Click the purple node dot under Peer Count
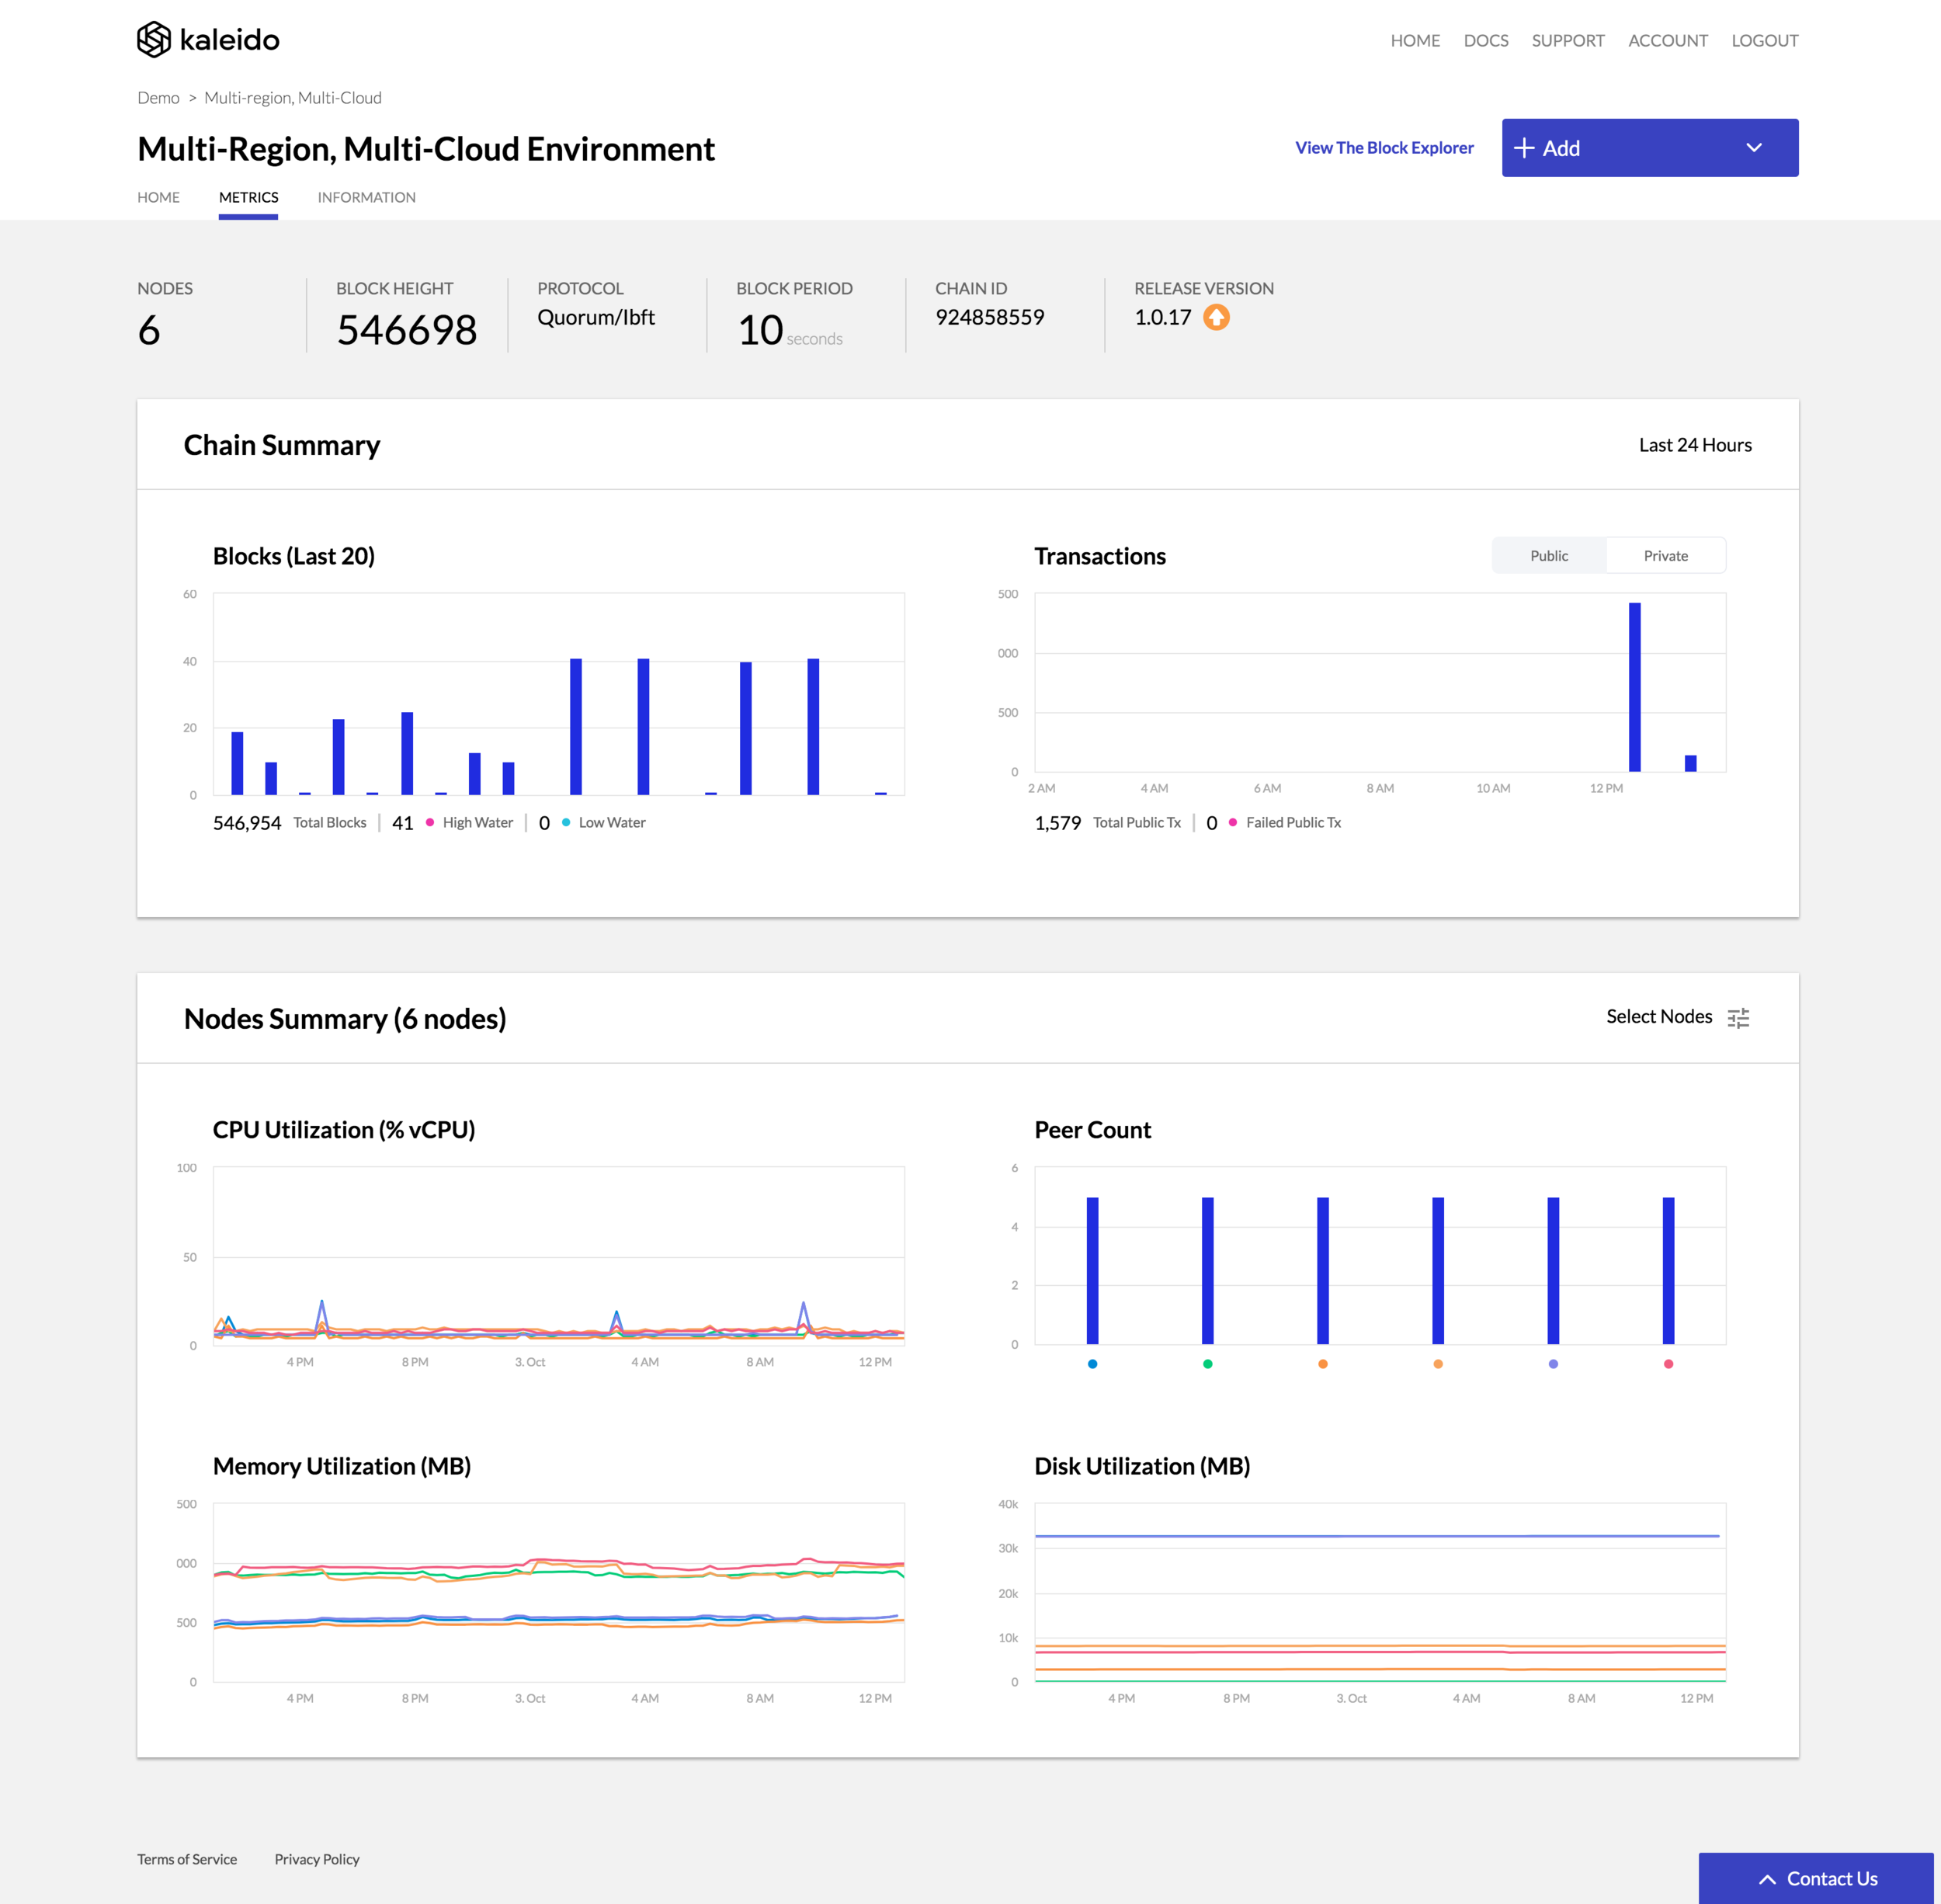 (x=1553, y=1364)
